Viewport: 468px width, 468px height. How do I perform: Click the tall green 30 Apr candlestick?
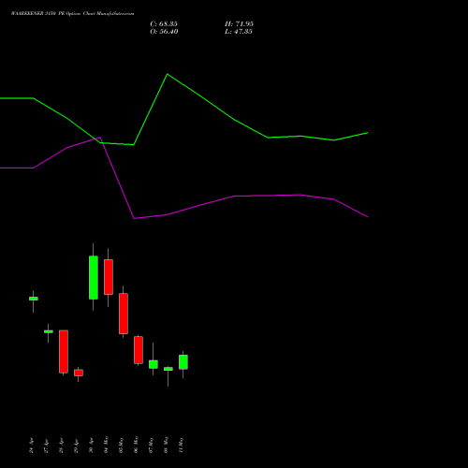point(94,277)
